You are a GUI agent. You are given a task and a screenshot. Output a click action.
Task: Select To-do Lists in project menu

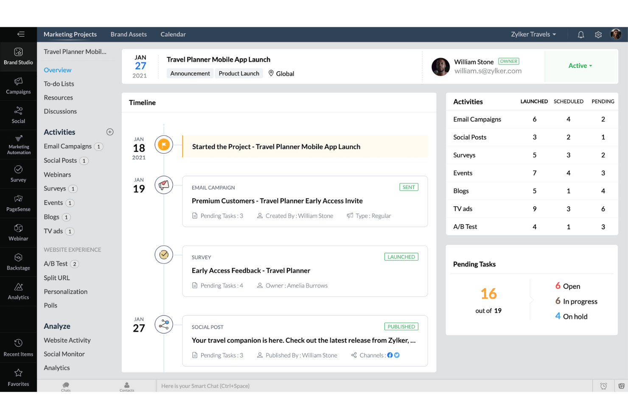(59, 84)
